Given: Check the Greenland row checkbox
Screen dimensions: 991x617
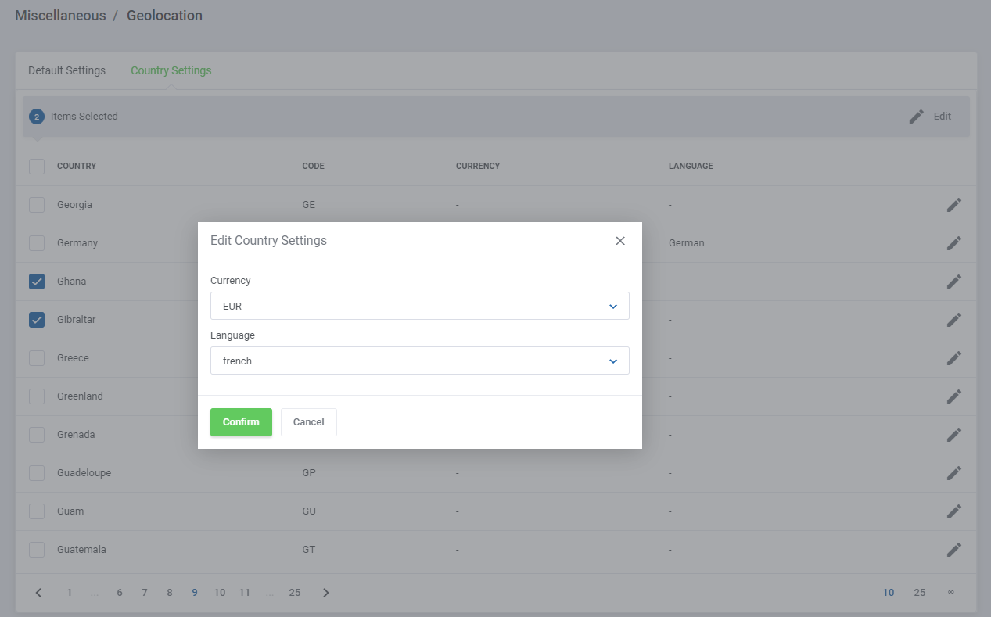Looking at the screenshot, I should pos(37,396).
